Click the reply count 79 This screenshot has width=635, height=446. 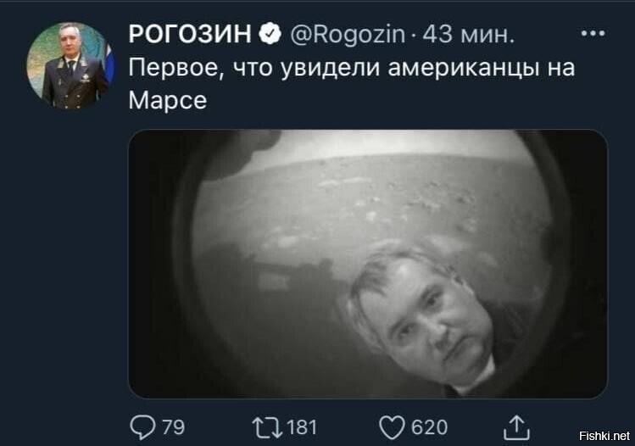pos(173,427)
